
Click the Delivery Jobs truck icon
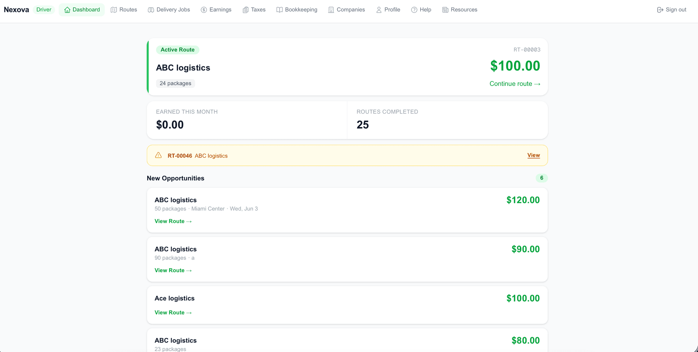[151, 10]
